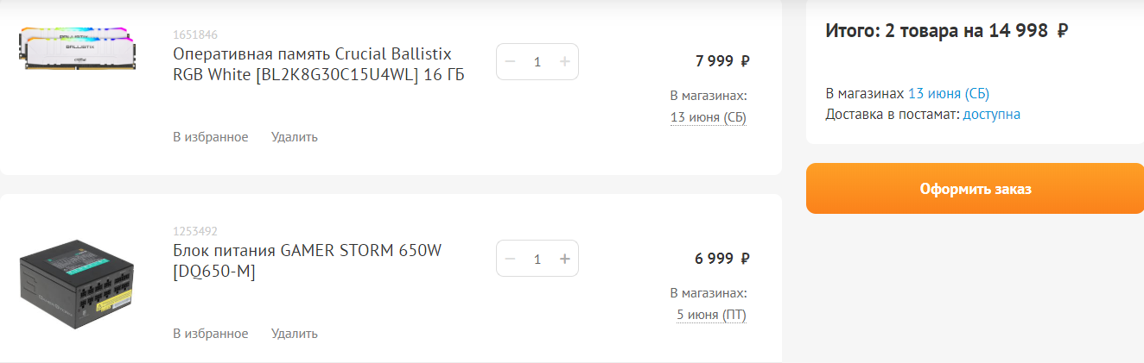Screen dimensions: 1144x363
Task: Add GAMER STORM power supply to favorites
Action: tap(210, 334)
